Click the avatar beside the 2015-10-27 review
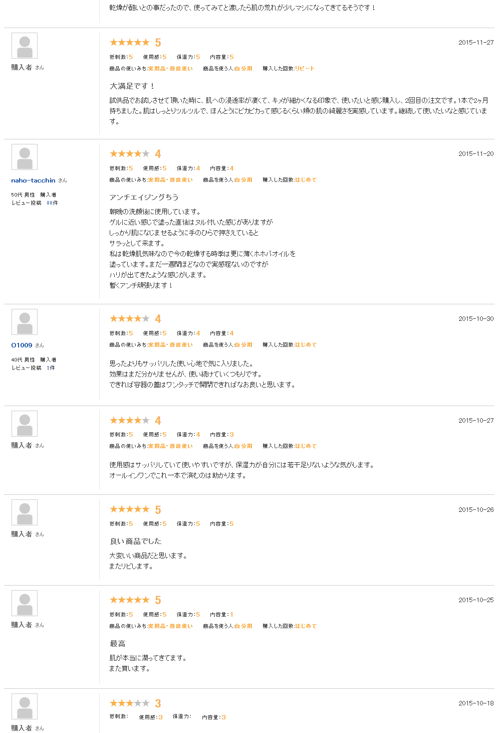 pos(25,424)
